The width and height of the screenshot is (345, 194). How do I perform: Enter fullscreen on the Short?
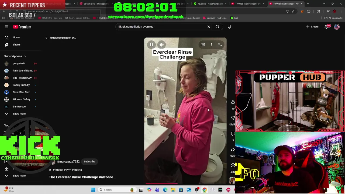click(220, 45)
